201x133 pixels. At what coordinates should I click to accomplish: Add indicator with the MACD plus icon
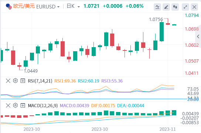click(23, 106)
